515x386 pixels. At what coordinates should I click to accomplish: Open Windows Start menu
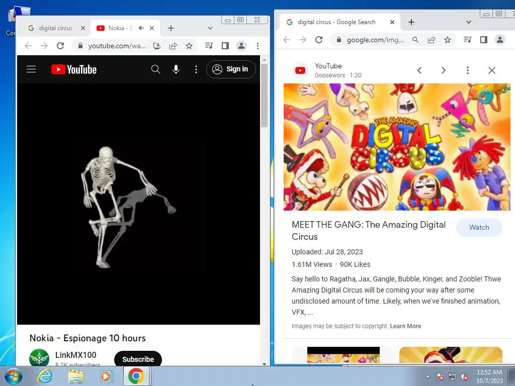click(14, 376)
